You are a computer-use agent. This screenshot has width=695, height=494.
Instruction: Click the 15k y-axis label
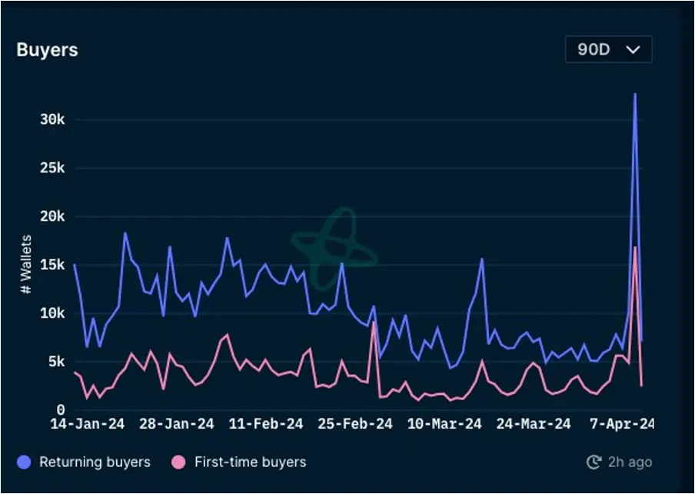(52, 265)
